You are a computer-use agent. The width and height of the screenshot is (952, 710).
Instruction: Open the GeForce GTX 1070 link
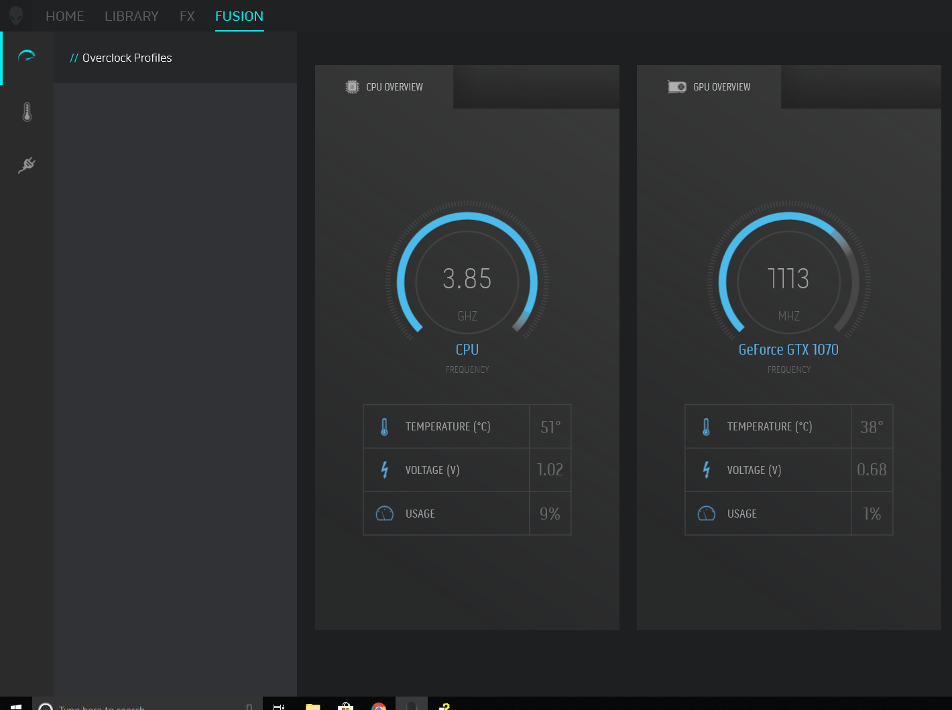[788, 349]
